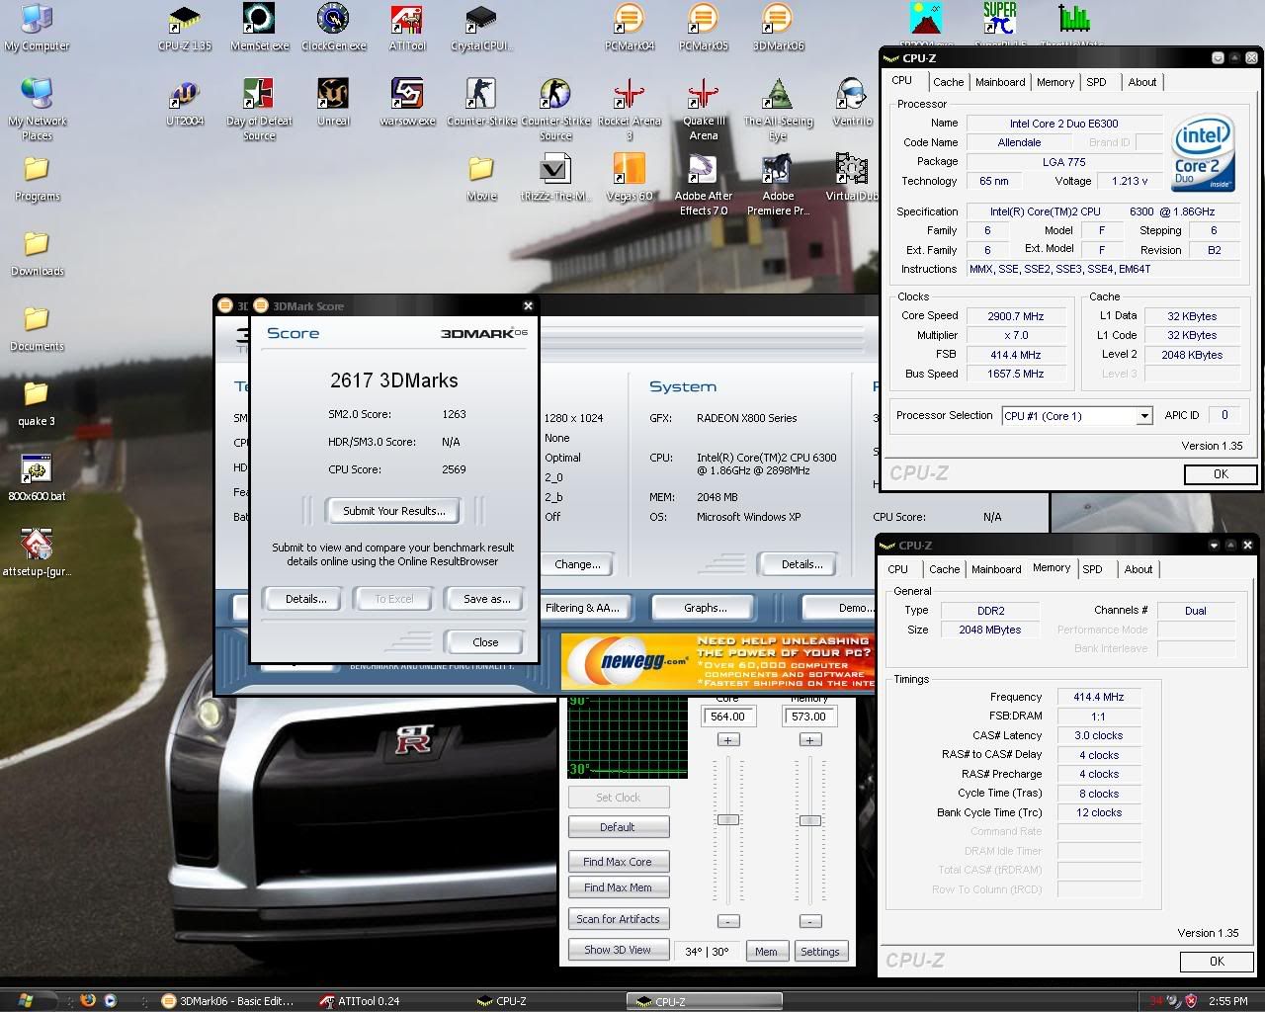
Task: Close the 3DMark Score dialog with Close button
Action: (485, 642)
